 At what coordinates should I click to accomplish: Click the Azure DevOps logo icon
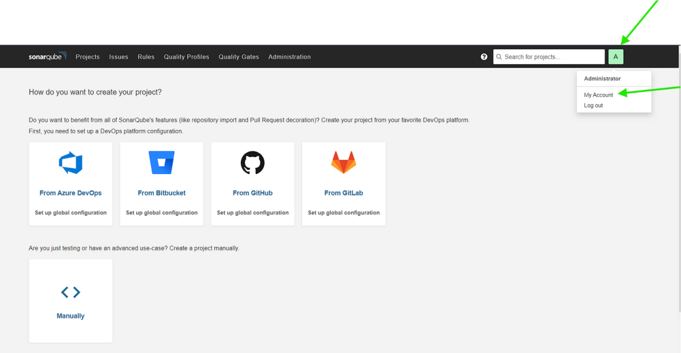(71, 163)
